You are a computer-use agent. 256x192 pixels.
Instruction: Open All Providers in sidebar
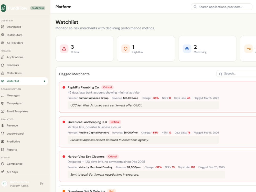pyautogui.click(x=24, y=43)
